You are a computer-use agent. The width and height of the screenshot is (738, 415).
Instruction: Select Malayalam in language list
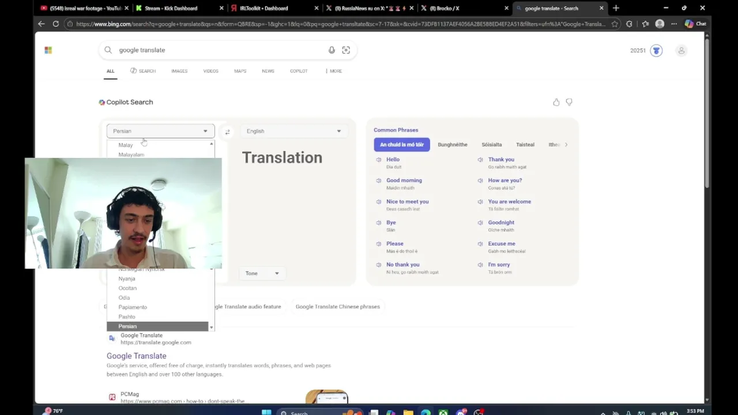tap(157, 154)
